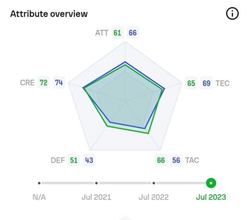Open the info icon beside Attribute overview
250x220 pixels.
232,13
